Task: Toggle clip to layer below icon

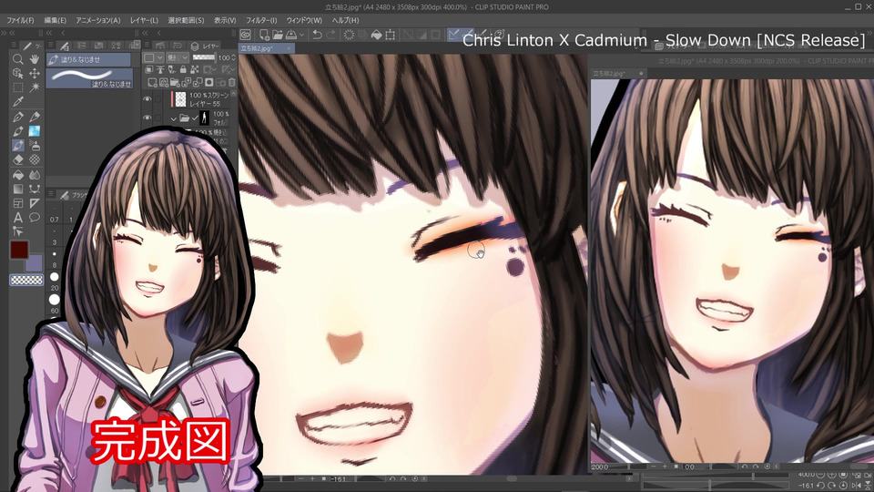Action: tap(149, 70)
